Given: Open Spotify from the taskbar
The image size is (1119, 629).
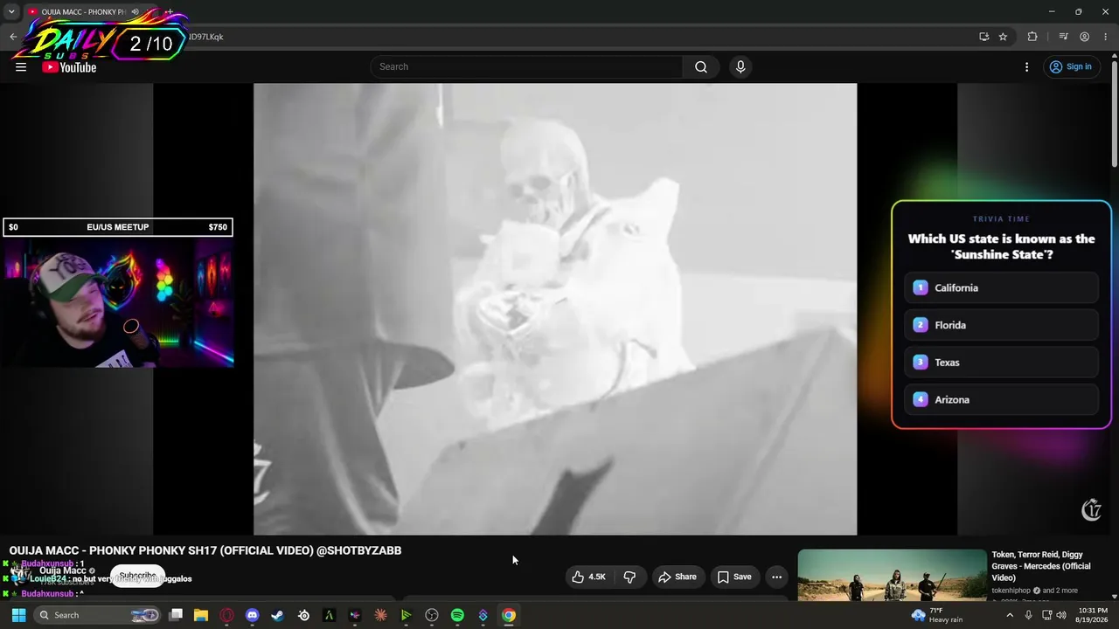Looking at the screenshot, I should pyautogui.click(x=457, y=615).
